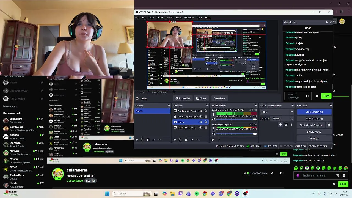352x198 pixels.
Task: Increase transition duration with up arrow
Action: [x=291, y=117]
